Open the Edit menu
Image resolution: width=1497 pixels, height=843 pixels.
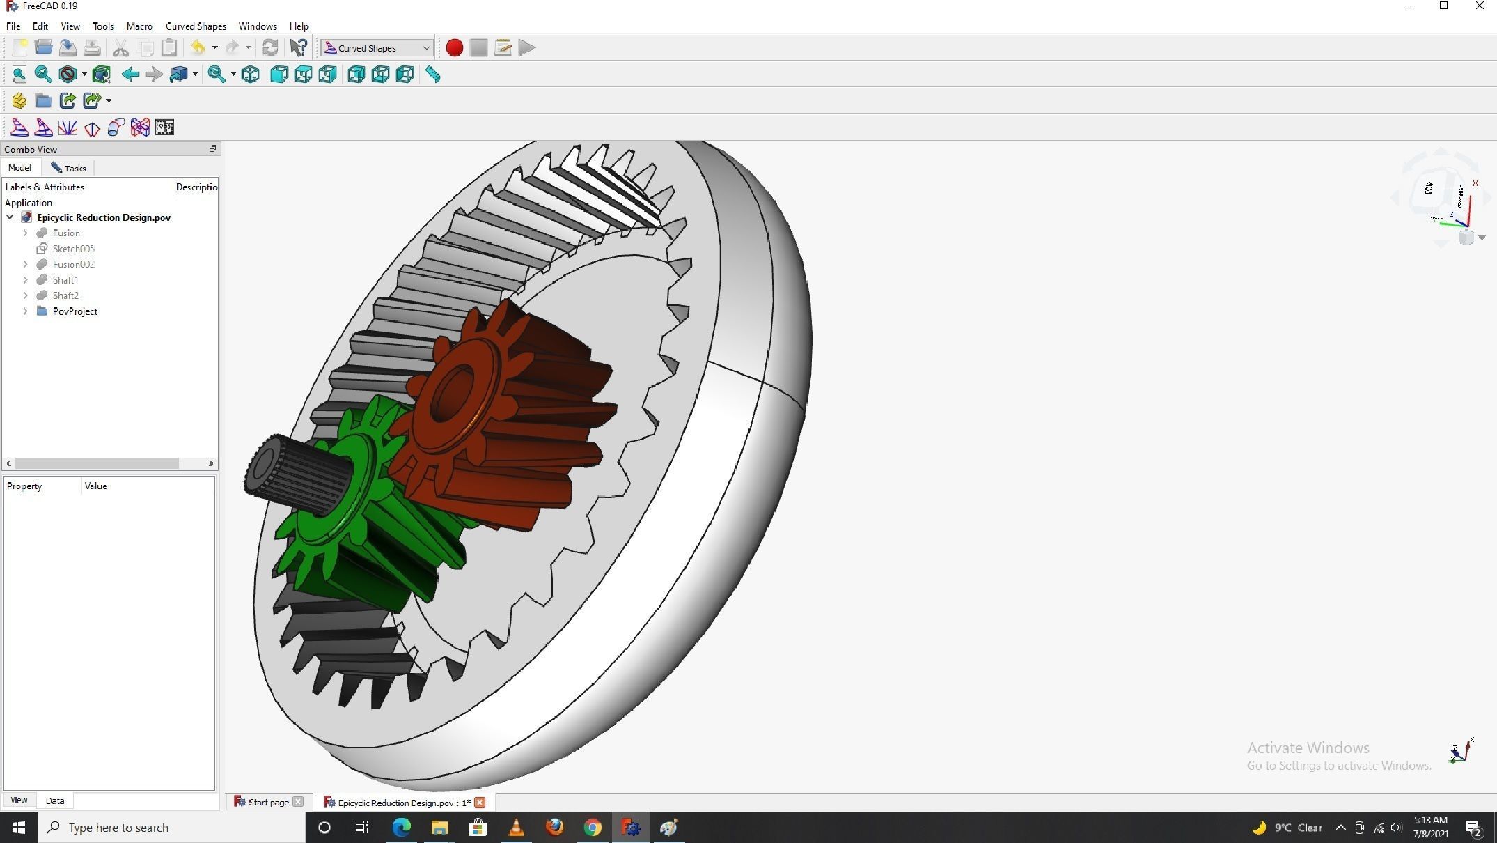[x=40, y=26]
